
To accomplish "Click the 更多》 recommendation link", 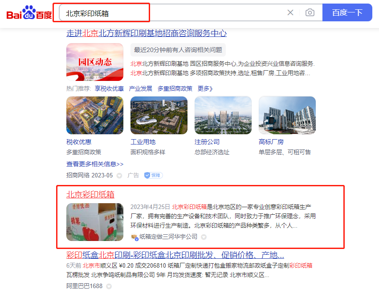I will coord(205,88).
